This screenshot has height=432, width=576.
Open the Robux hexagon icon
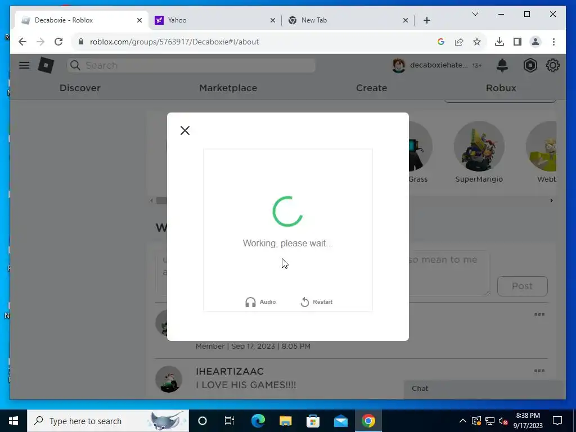pos(530,65)
